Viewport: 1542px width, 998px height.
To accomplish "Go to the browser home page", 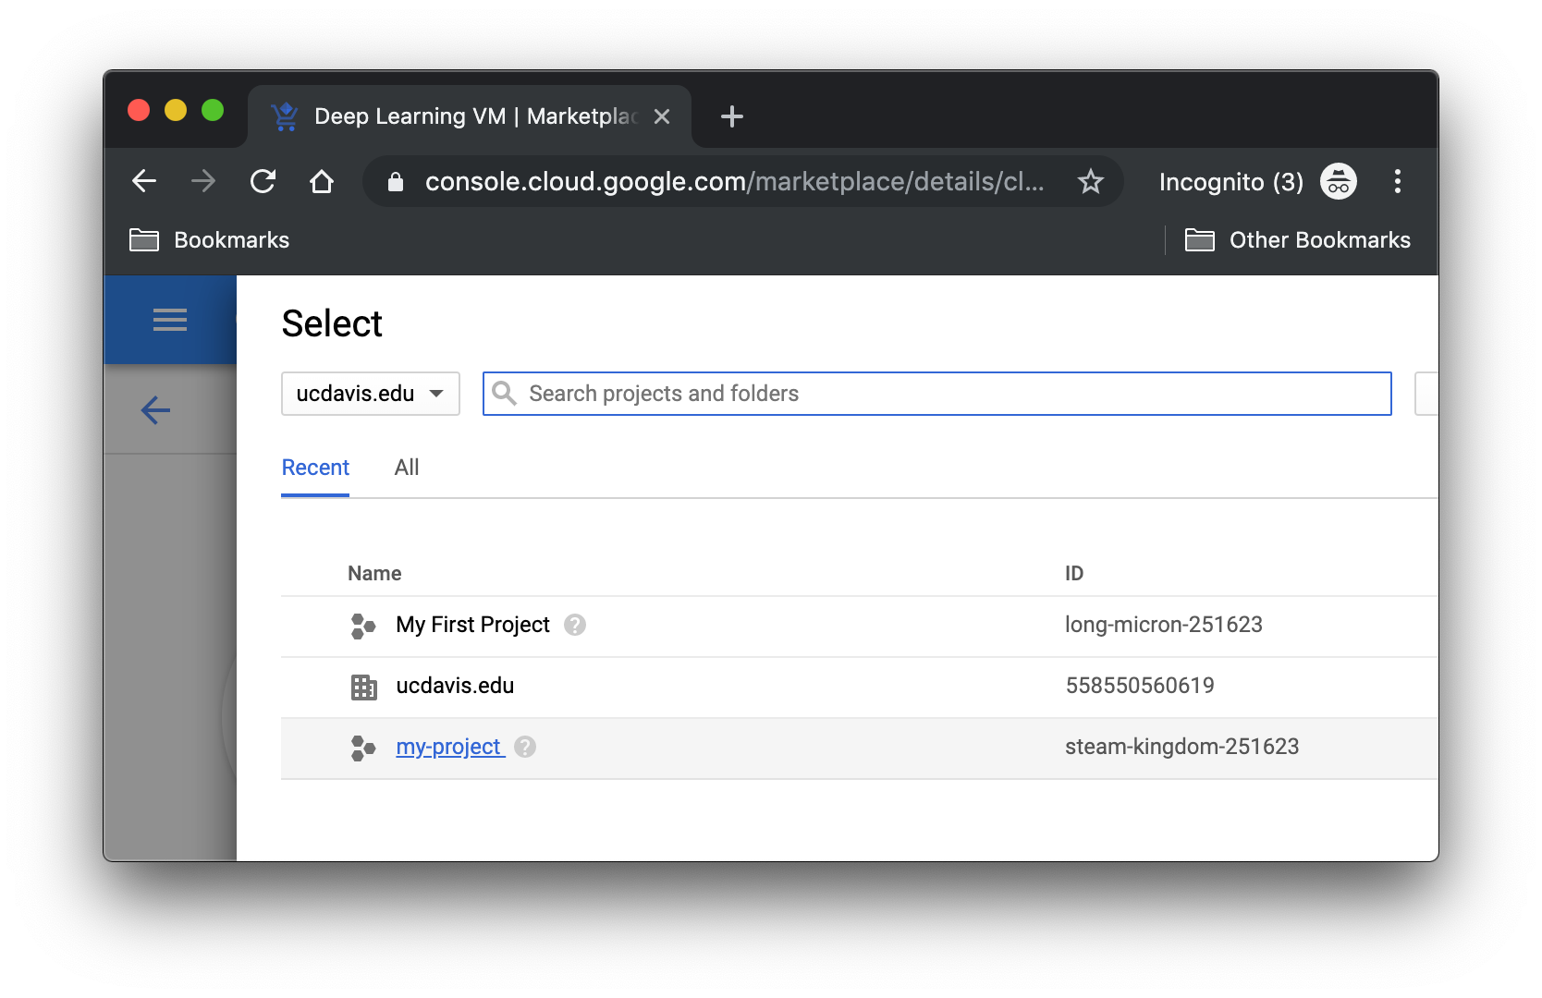I will (322, 181).
